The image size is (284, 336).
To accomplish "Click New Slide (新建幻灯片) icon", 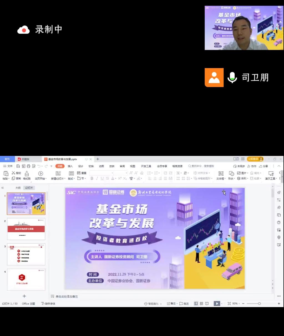I will pos(58,174).
